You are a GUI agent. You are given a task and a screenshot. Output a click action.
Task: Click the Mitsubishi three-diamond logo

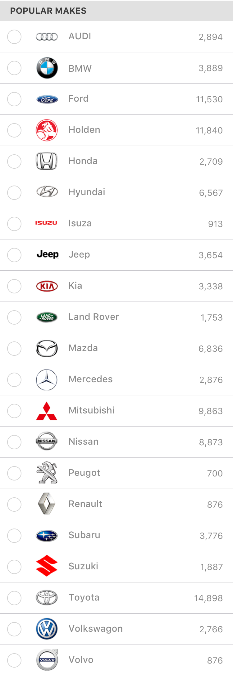click(x=47, y=411)
